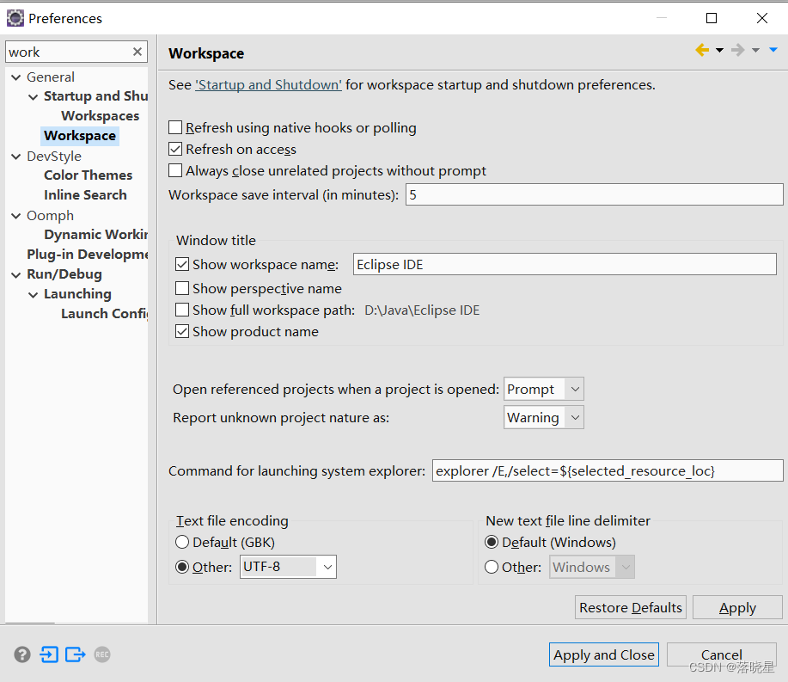Image resolution: width=788 pixels, height=682 pixels.
Task: Click Restore Defaults button
Action: coord(630,607)
